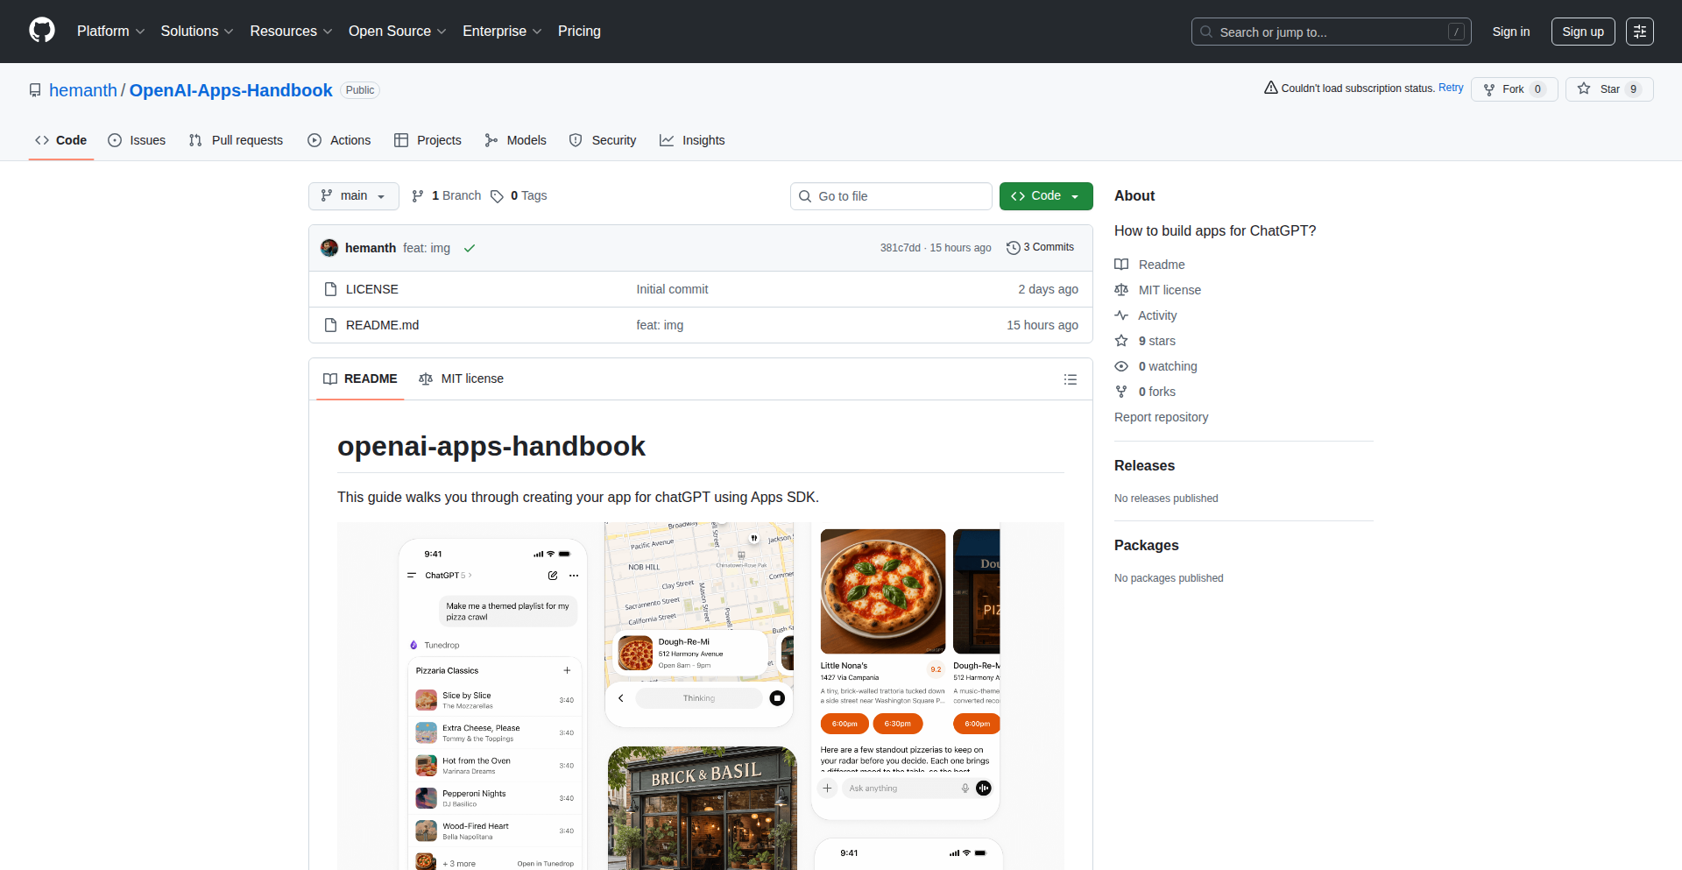Click the repository icon before hemanth

point(35,90)
